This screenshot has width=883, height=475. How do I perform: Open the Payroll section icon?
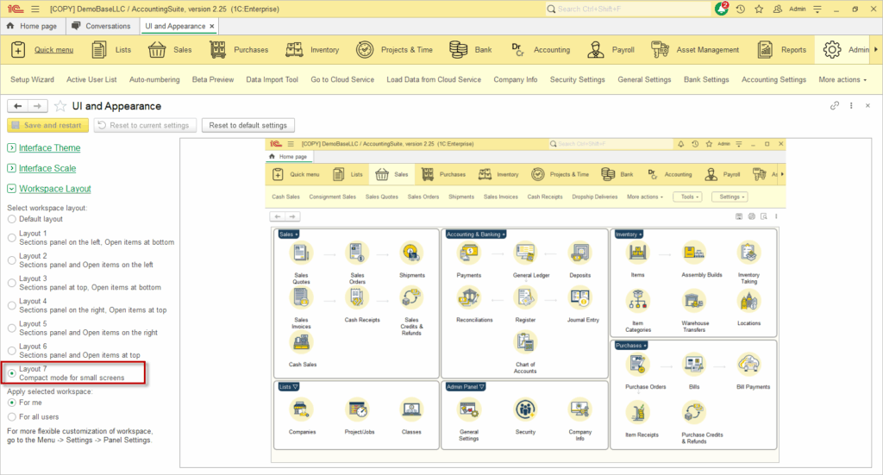coord(595,49)
